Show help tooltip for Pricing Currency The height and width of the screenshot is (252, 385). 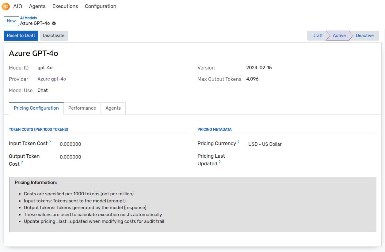click(238, 142)
